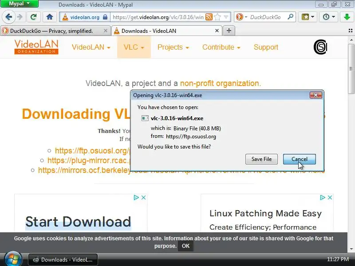Click the padlock security icon

point(105,17)
